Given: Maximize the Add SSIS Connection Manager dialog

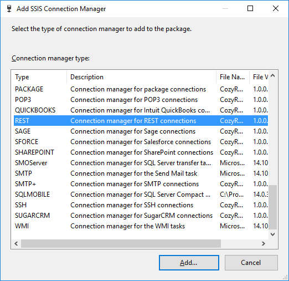Looking at the screenshot, I should click(x=250, y=8).
